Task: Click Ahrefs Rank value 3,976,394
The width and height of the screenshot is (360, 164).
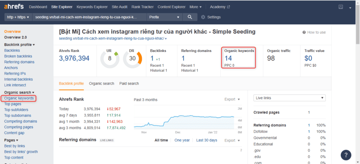Action: click(x=74, y=58)
